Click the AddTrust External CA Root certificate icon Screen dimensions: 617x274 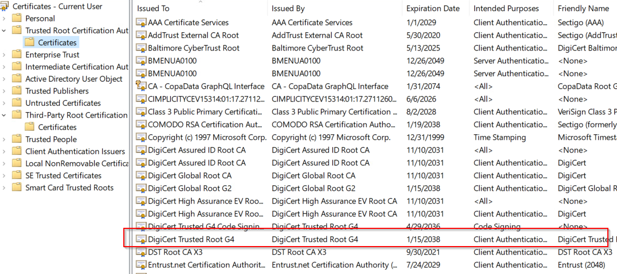141,35
